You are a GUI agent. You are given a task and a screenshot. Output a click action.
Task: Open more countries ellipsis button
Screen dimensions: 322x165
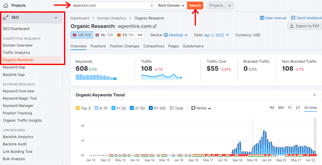click(140, 35)
